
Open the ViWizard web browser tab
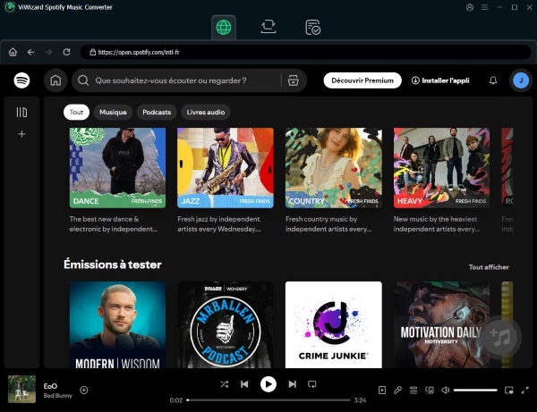(224, 28)
